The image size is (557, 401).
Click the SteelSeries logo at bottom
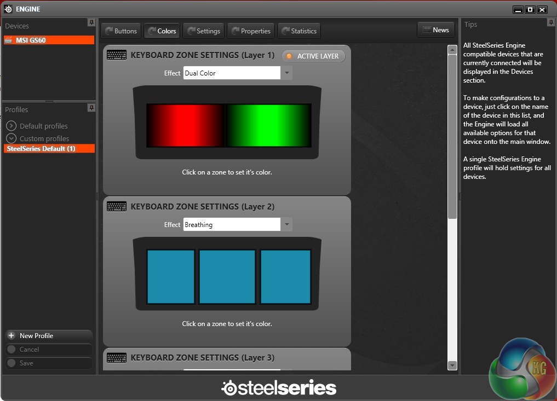[x=279, y=388]
